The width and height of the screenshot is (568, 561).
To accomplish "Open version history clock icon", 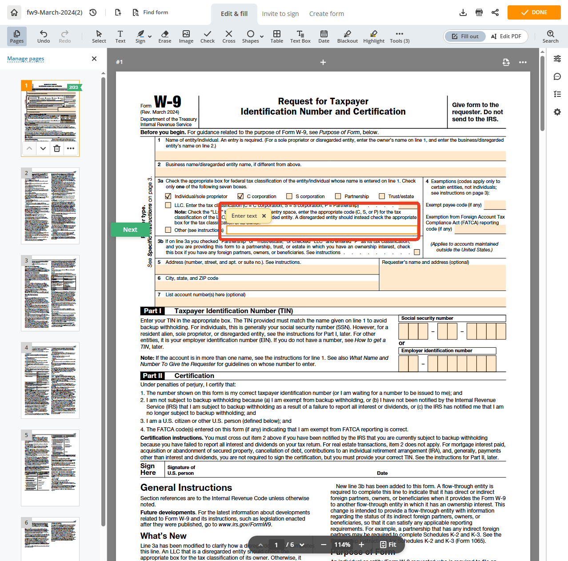I will coord(93,12).
